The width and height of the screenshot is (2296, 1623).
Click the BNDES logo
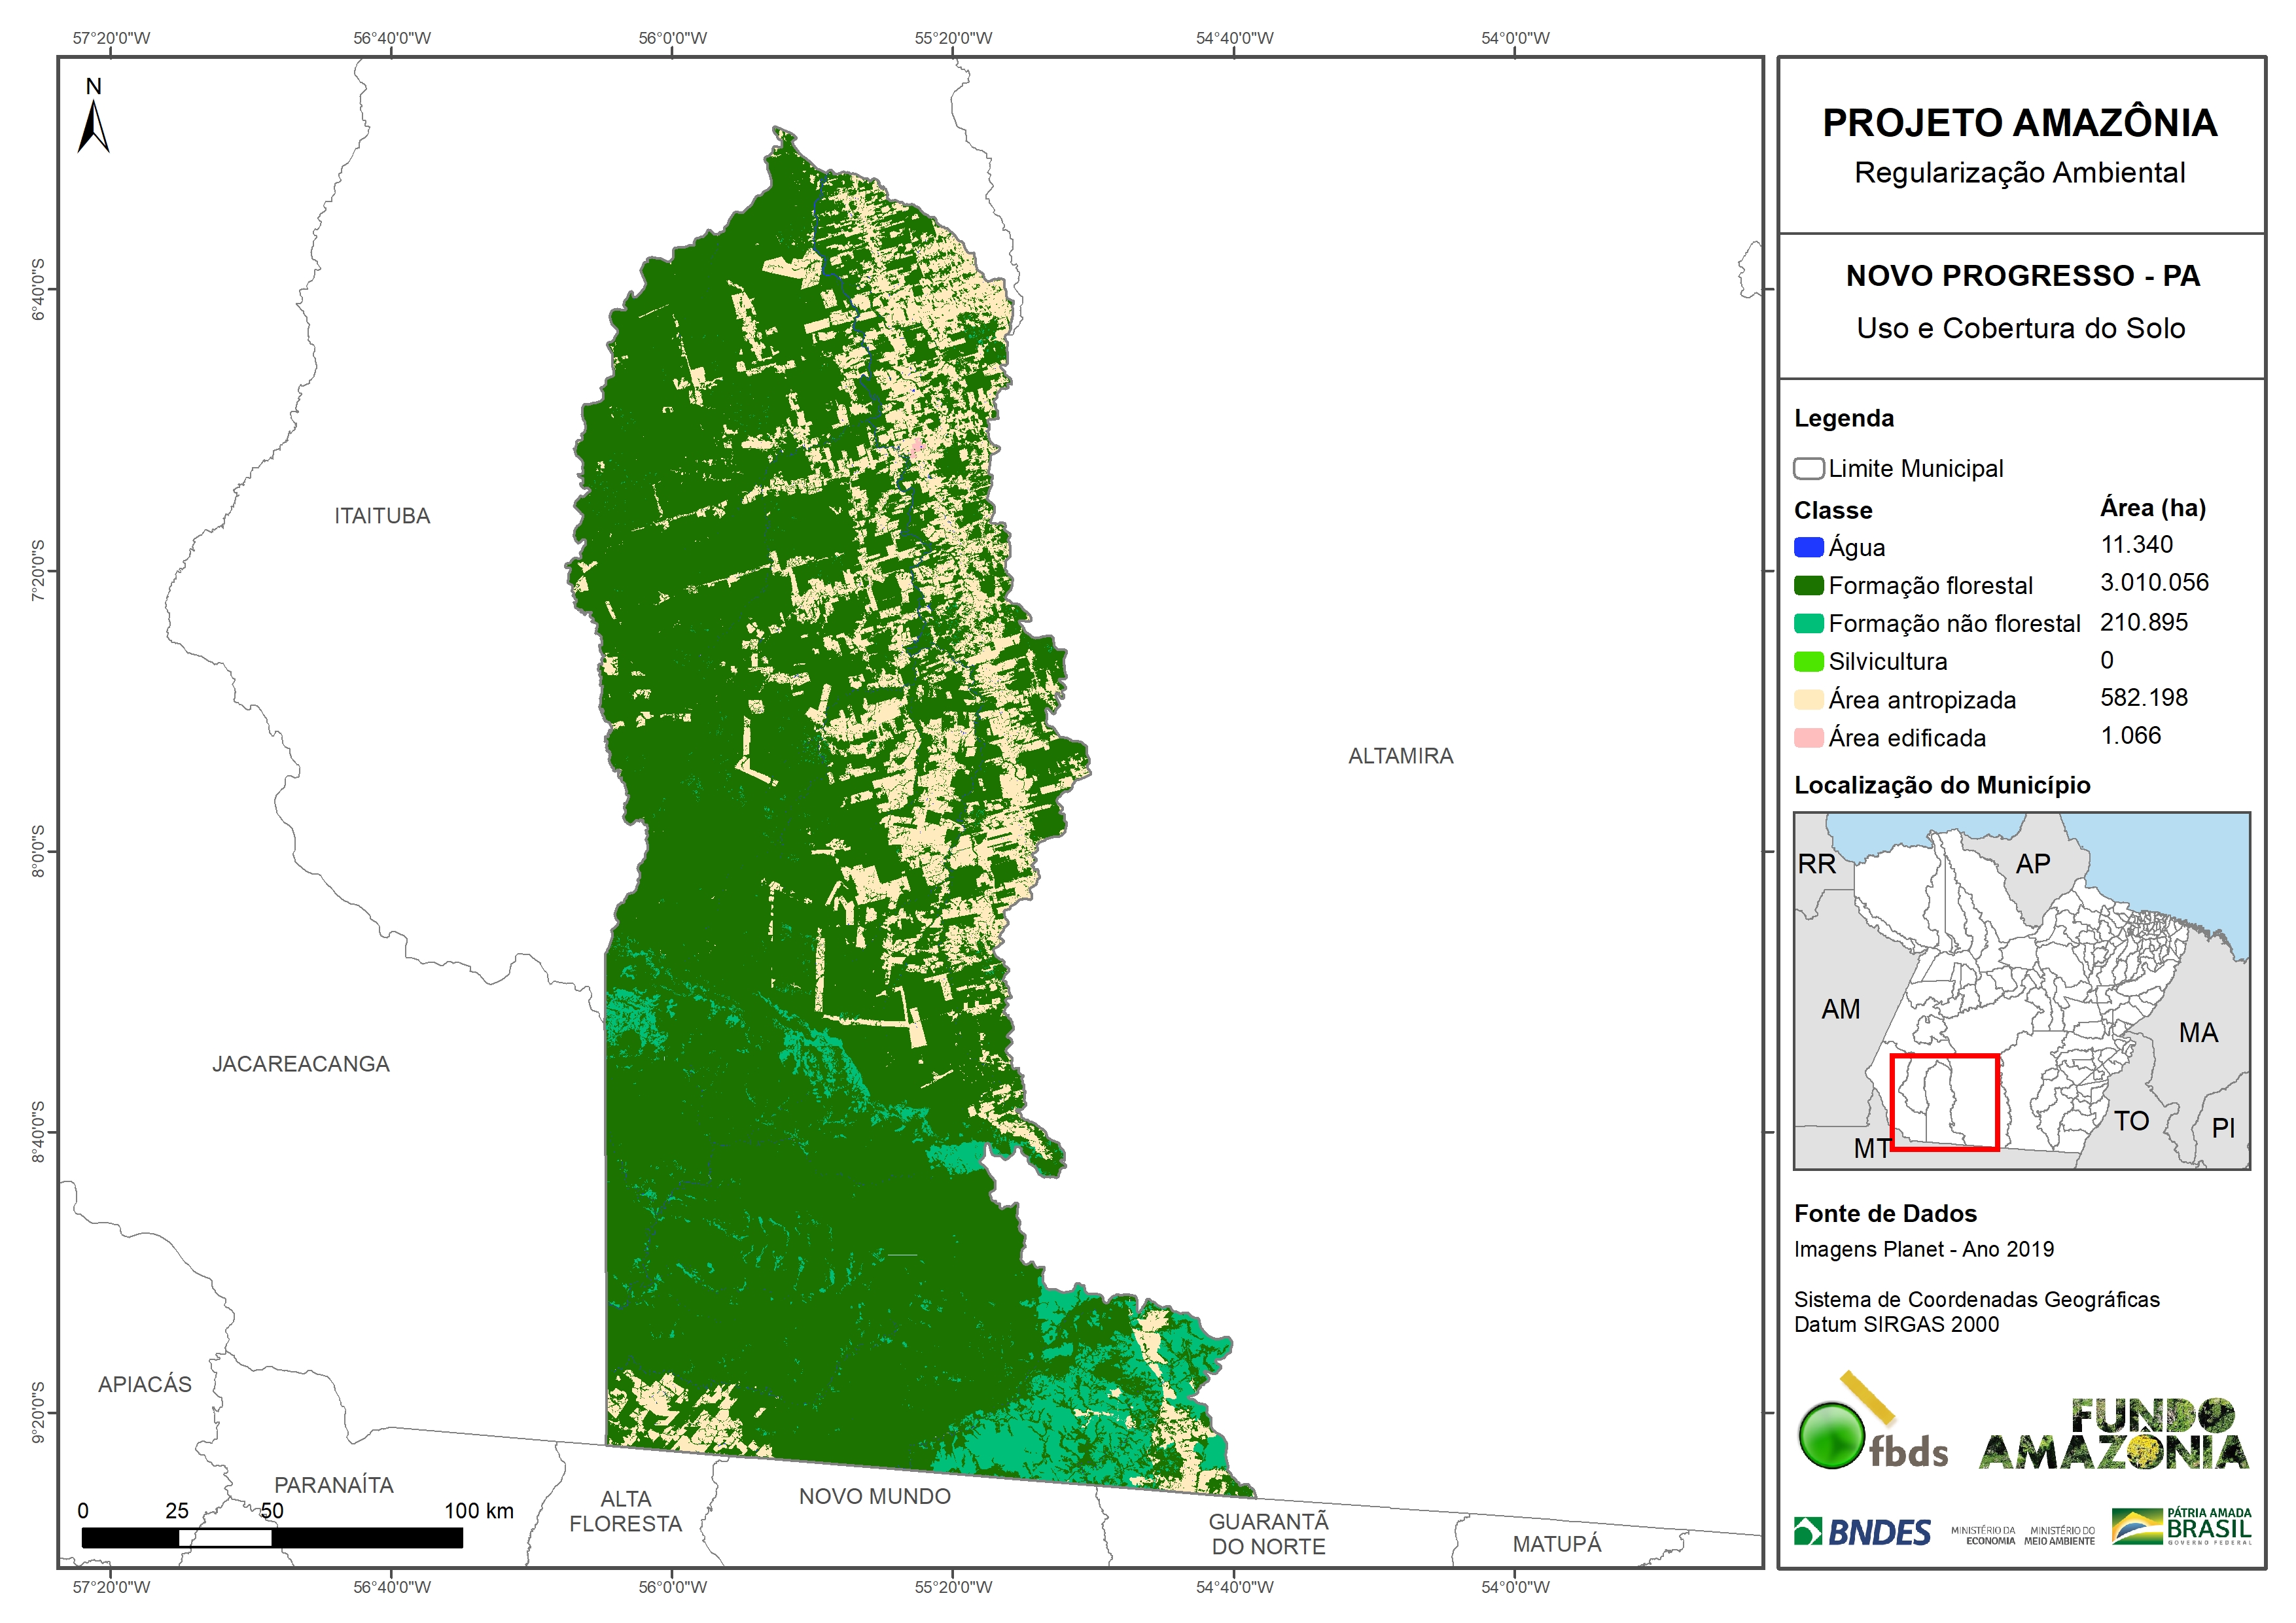pyautogui.click(x=1862, y=1531)
